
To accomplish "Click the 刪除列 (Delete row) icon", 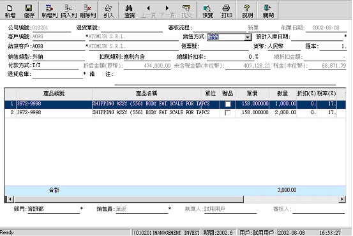I will point(87,10).
